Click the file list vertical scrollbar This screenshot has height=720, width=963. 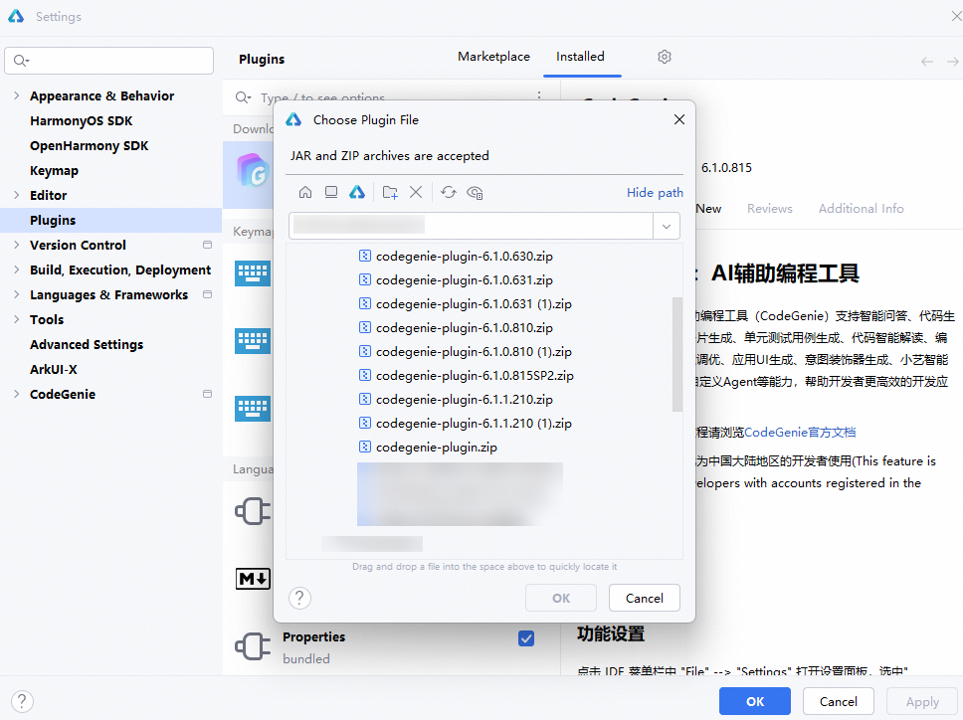(677, 353)
